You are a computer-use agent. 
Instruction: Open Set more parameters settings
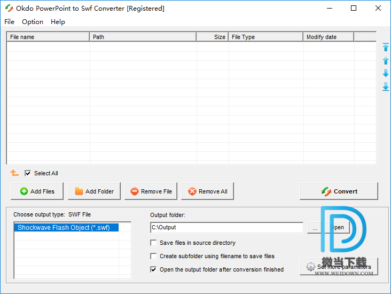tap(339, 267)
